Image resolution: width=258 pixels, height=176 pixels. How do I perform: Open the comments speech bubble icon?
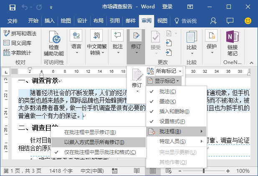230,21
